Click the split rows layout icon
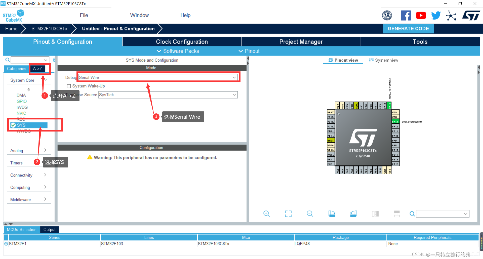 (x=397, y=214)
